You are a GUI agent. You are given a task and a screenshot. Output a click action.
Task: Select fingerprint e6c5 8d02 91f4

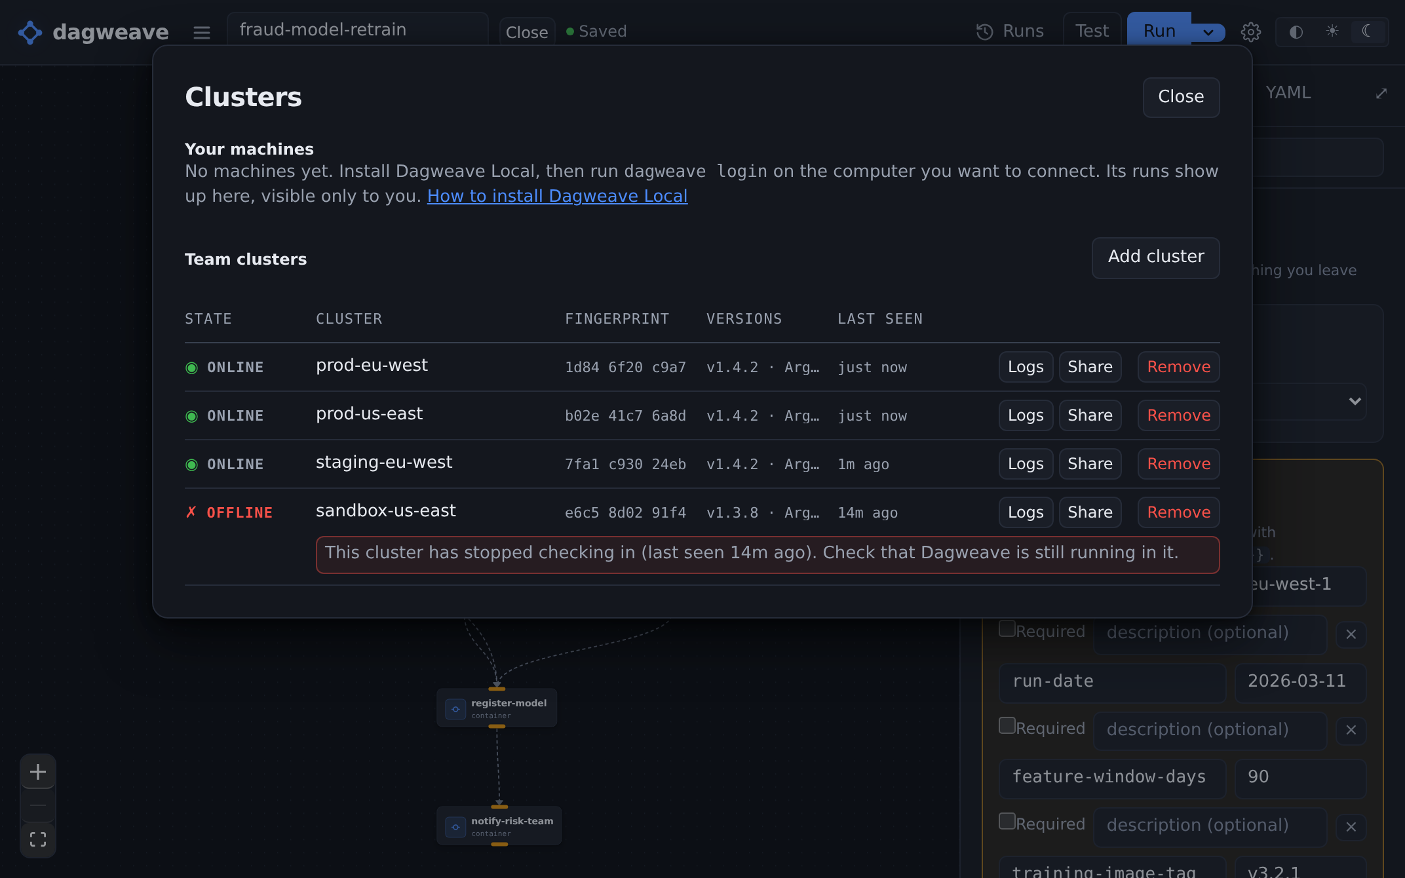pos(625,513)
